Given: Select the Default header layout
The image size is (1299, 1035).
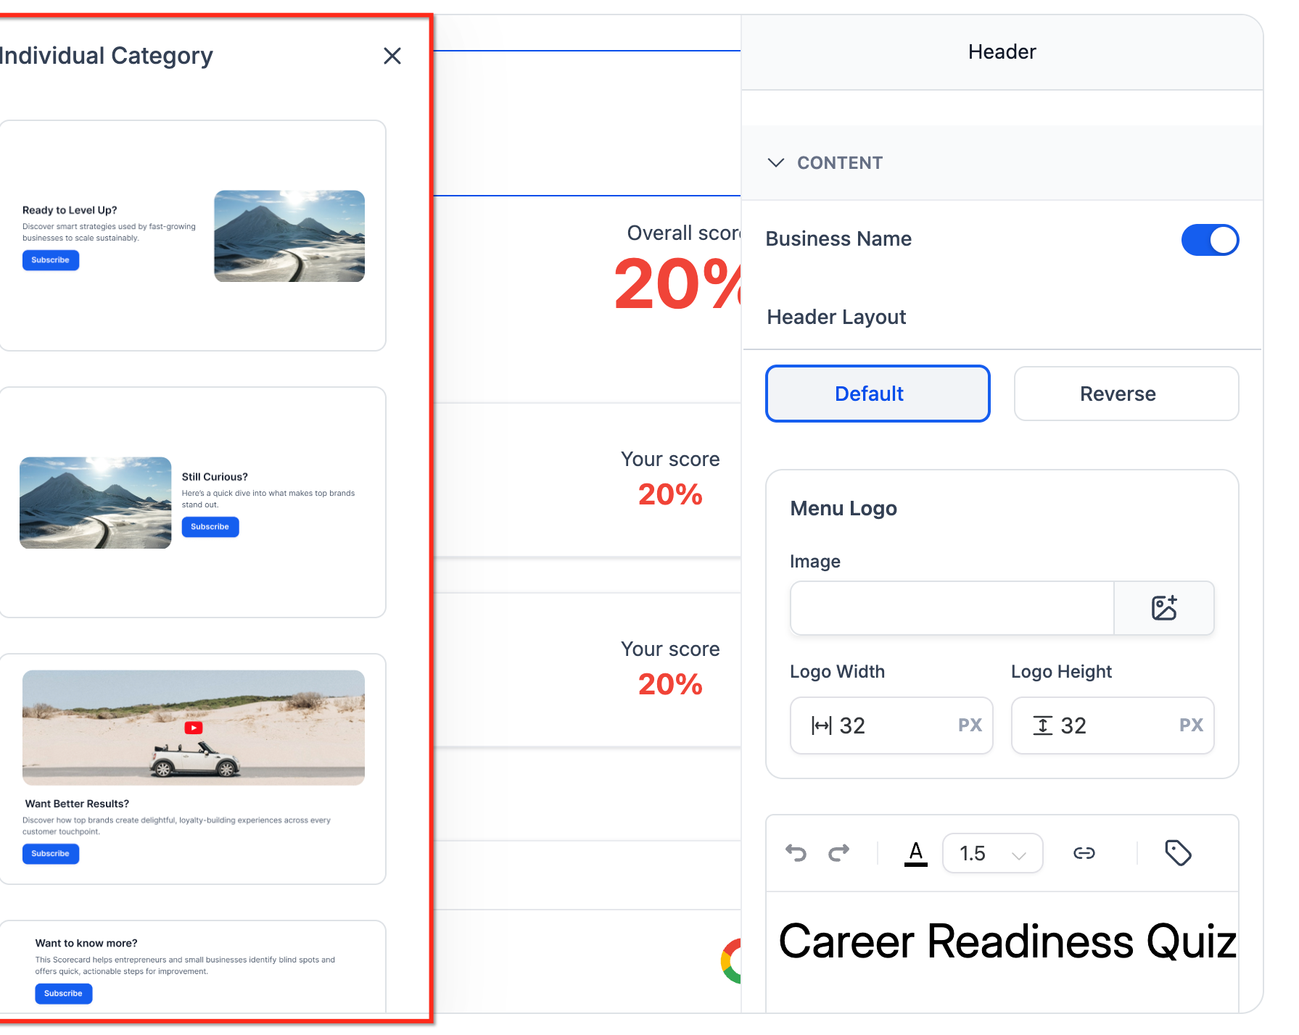Looking at the screenshot, I should (x=878, y=394).
